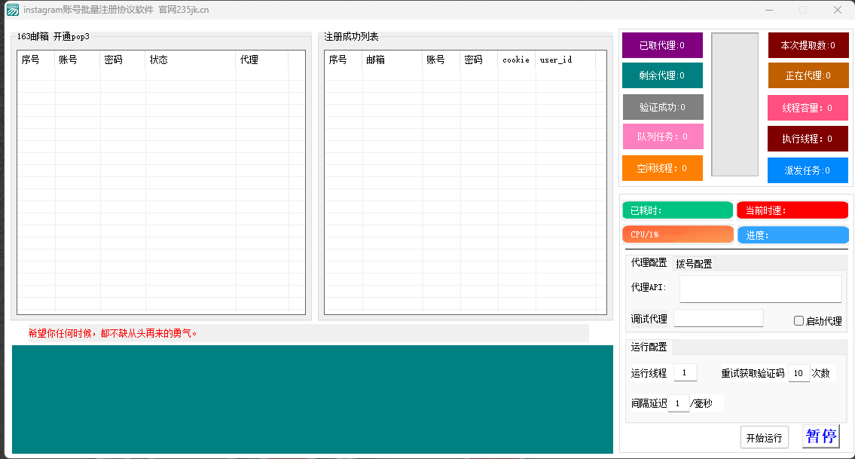Click the 状态 column header in mailbox list
This screenshot has width=855, height=459.
[x=190, y=60]
